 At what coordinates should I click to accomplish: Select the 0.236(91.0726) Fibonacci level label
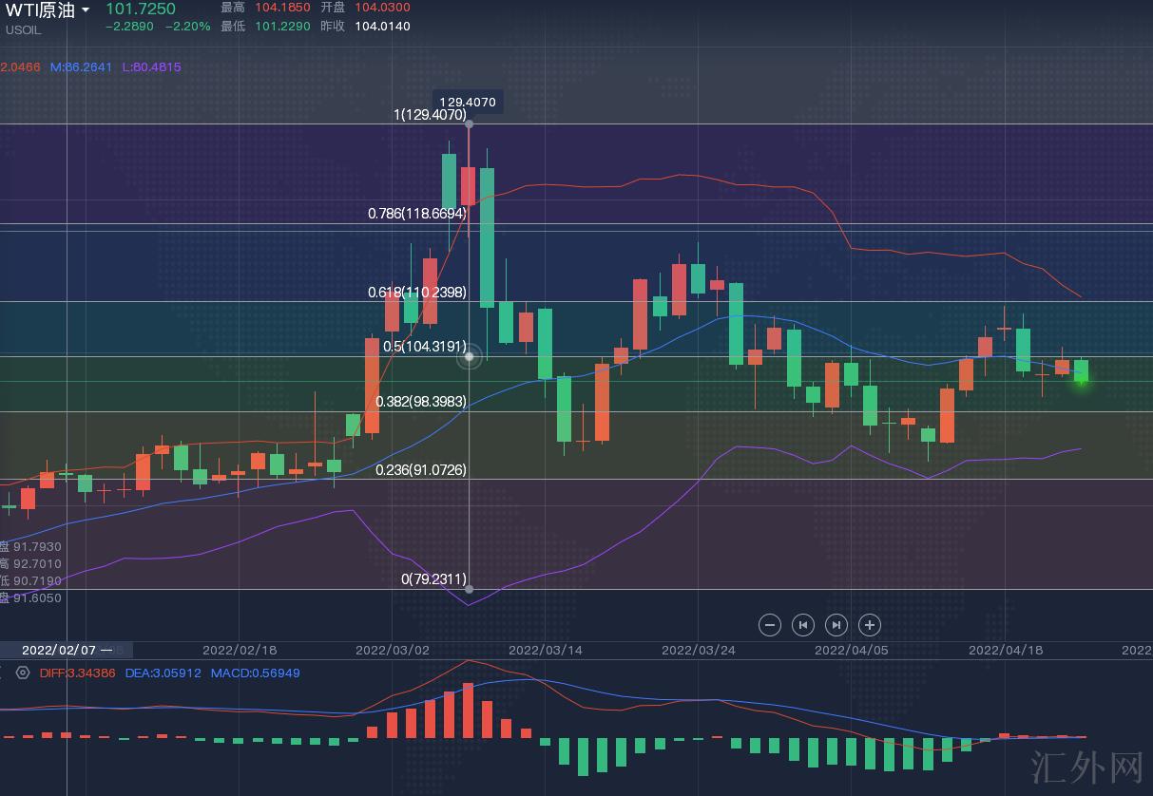click(x=421, y=469)
